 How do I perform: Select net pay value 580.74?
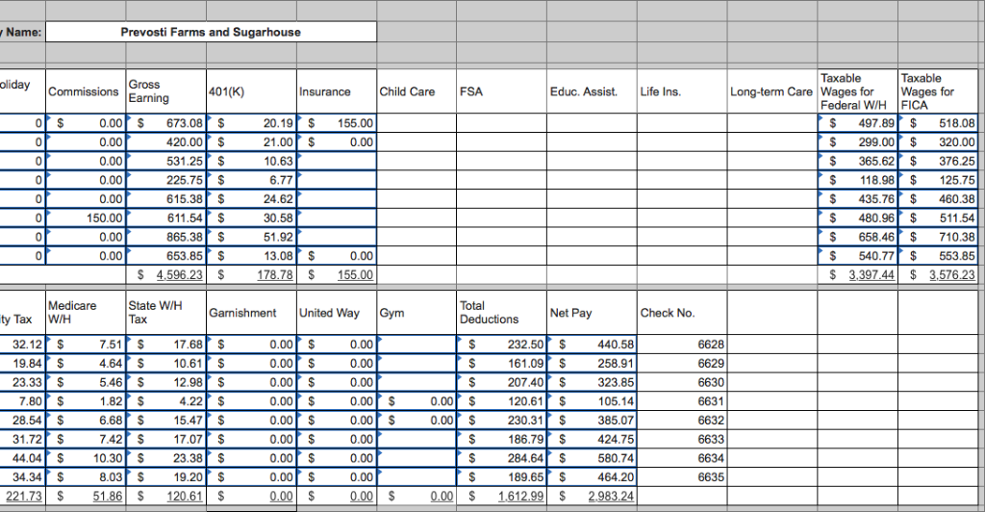592,458
